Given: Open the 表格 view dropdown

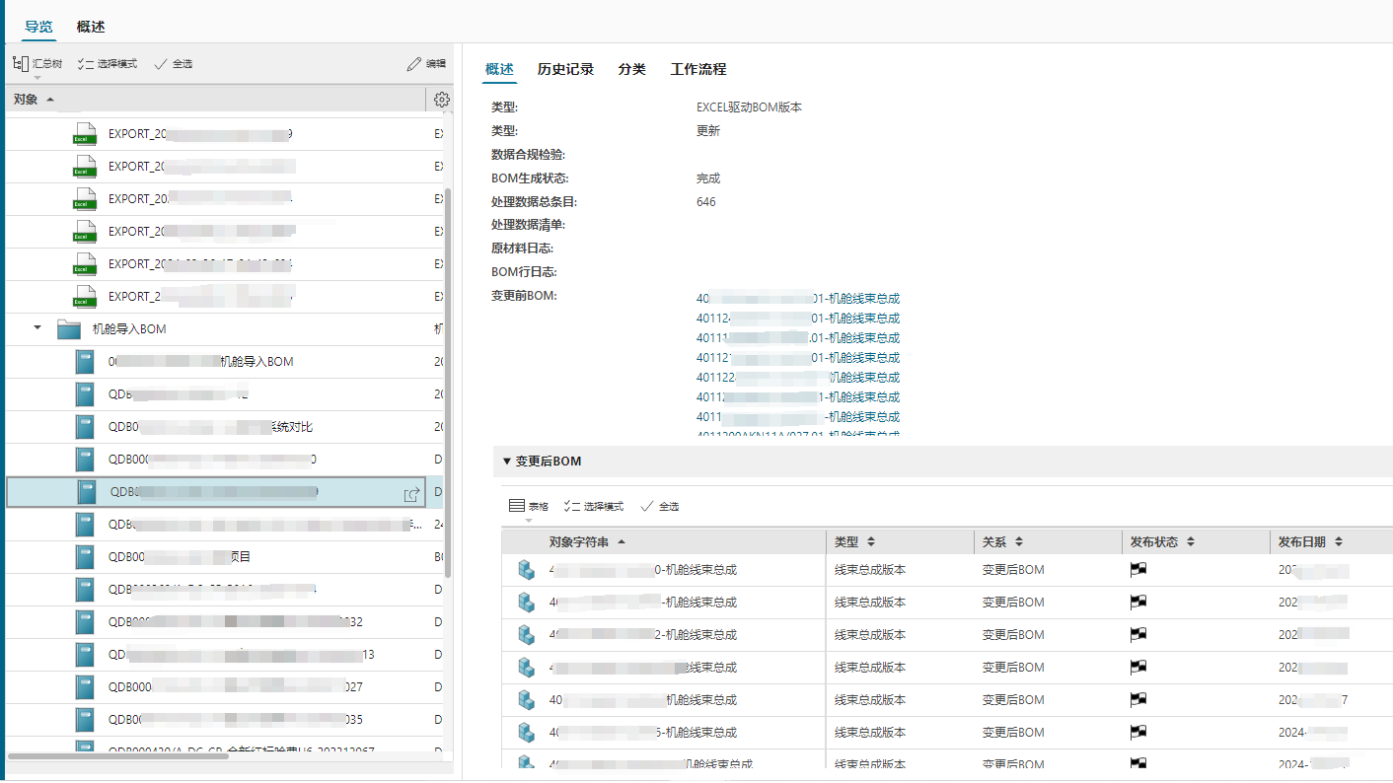Looking at the screenshot, I should (x=529, y=506).
